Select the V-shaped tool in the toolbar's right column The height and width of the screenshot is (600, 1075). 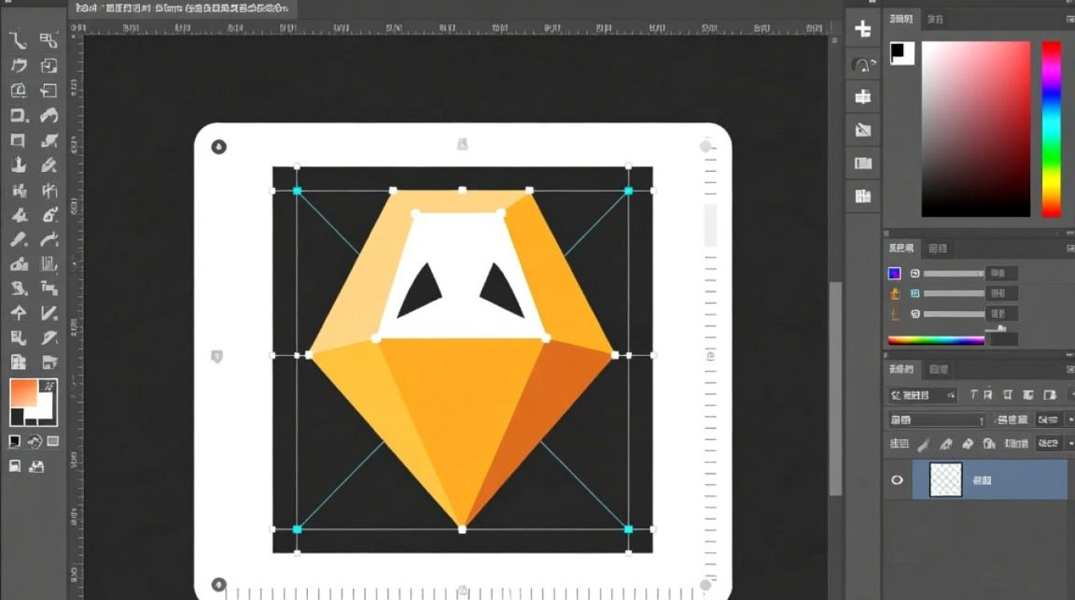coord(49,314)
